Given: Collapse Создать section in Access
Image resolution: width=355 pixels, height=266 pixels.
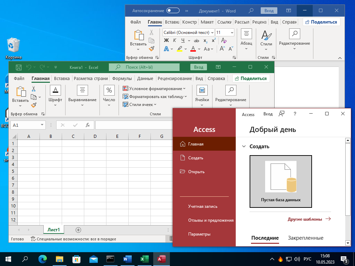Looking at the screenshot, I should click(244, 147).
